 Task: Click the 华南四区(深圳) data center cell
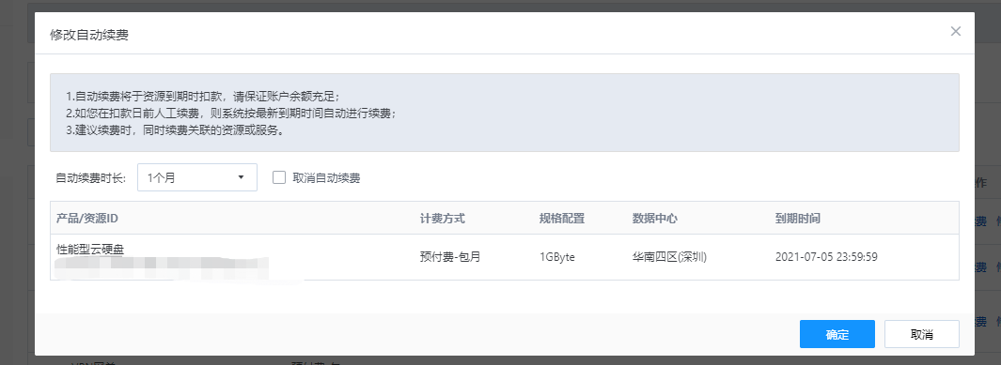(669, 257)
